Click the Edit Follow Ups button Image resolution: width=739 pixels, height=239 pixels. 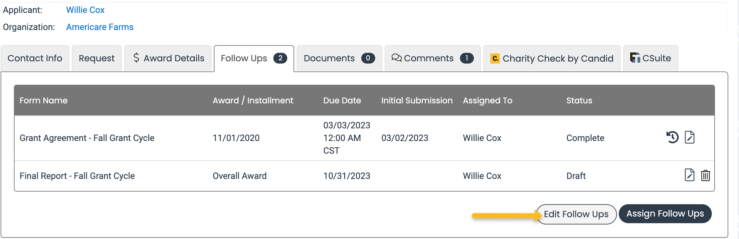576,214
